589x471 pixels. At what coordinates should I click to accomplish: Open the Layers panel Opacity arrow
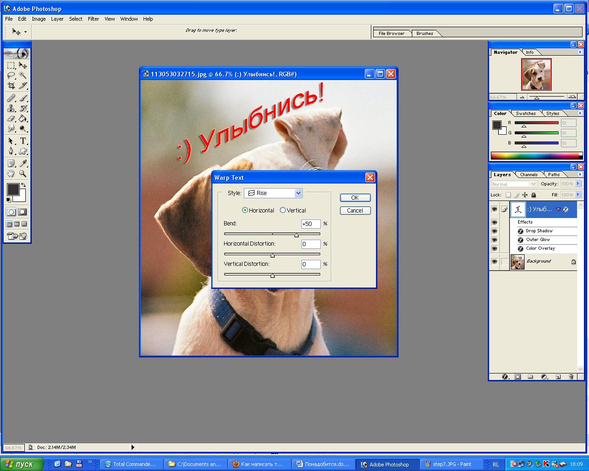click(x=578, y=184)
